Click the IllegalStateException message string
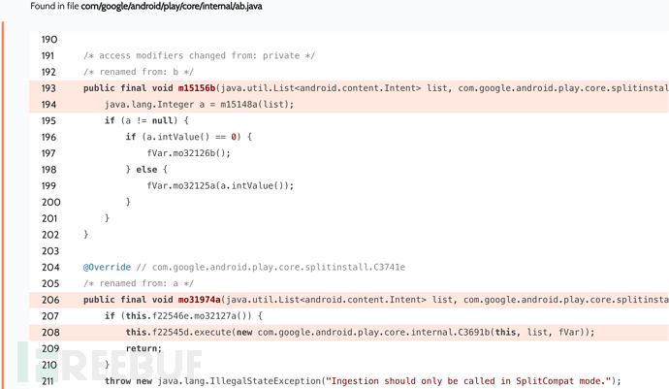Screen dimensions: 669x389 point(468,381)
